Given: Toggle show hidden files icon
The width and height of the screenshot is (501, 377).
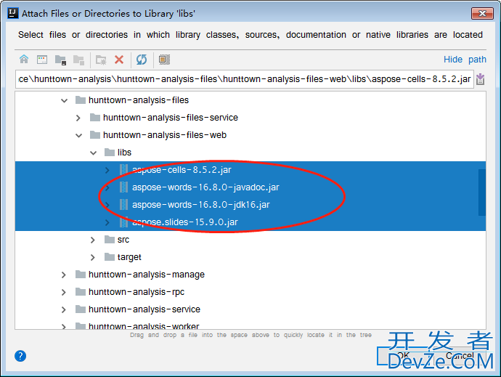Looking at the screenshot, I should (x=164, y=60).
